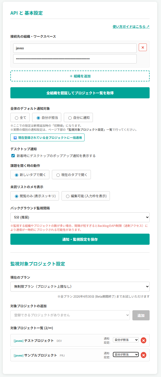Select 新しいタブで開く radio option
Image resolution: width=161 pixels, height=377 pixels.
17,175
